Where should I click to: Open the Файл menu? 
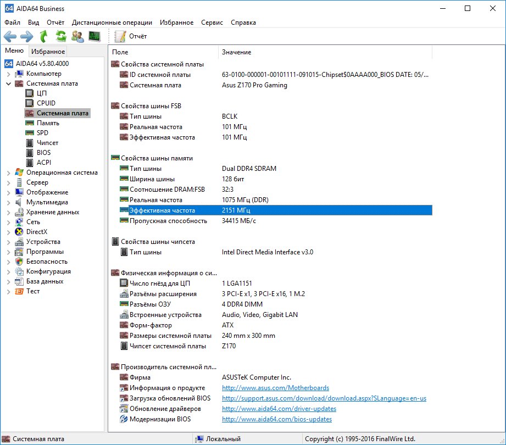pyautogui.click(x=12, y=23)
